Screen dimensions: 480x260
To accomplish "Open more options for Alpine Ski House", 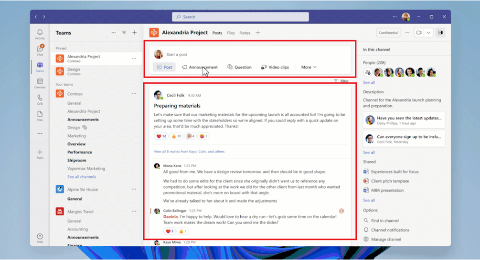I will click(x=134, y=189).
